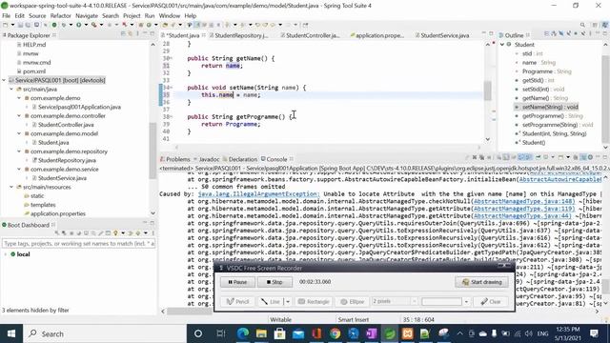The width and height of the screenshot is (610, 343).
Task: Open Microsoft Edge from the taskbar
Action: (243, 333)
